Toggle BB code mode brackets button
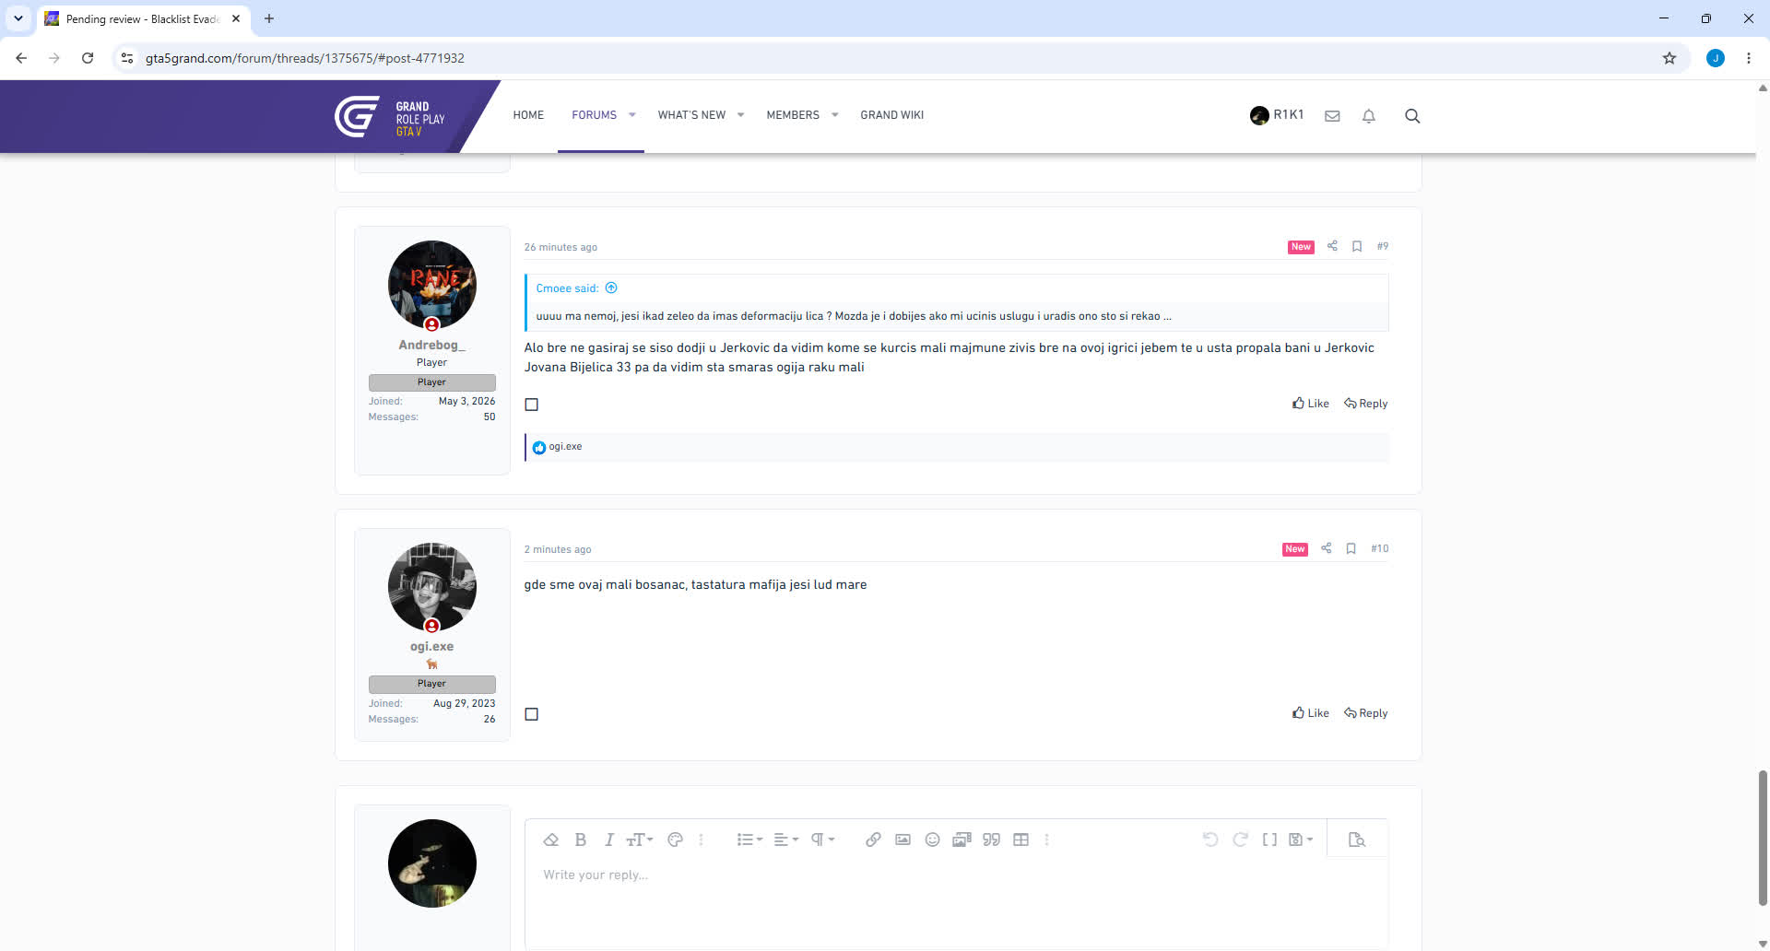Screen dimensions: 1770x951 tap(1269, 839)
